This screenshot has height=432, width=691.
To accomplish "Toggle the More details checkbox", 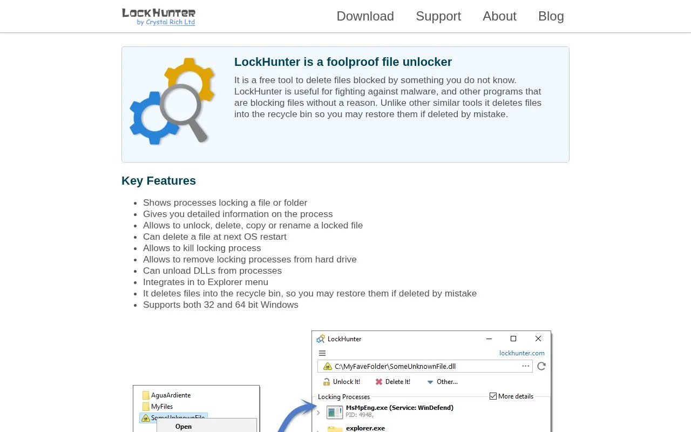I will pyautogui.click(x=493, y=396).
